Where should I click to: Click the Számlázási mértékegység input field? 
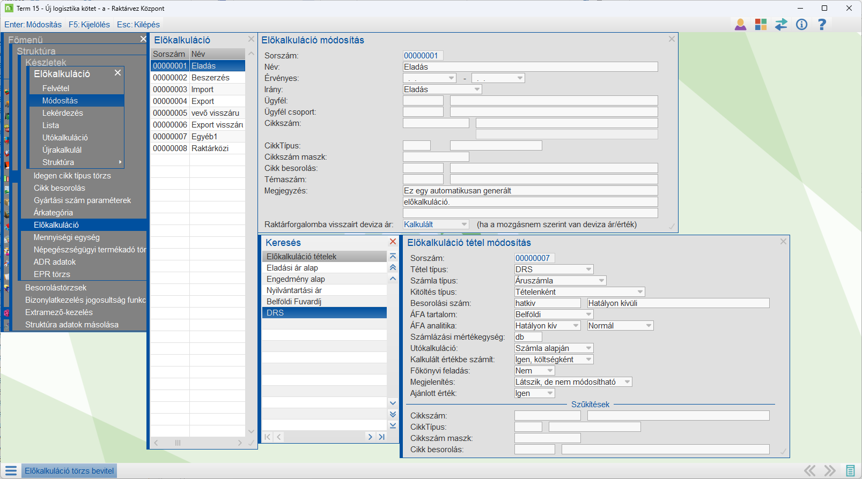(x=528, y=337)
